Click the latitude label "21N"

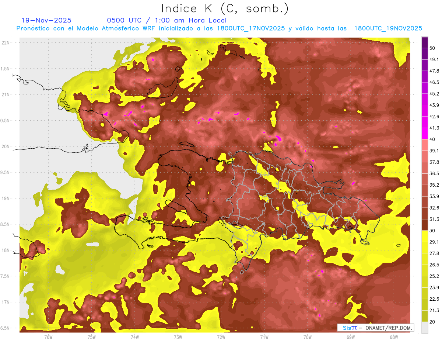[x=5, y=94]
